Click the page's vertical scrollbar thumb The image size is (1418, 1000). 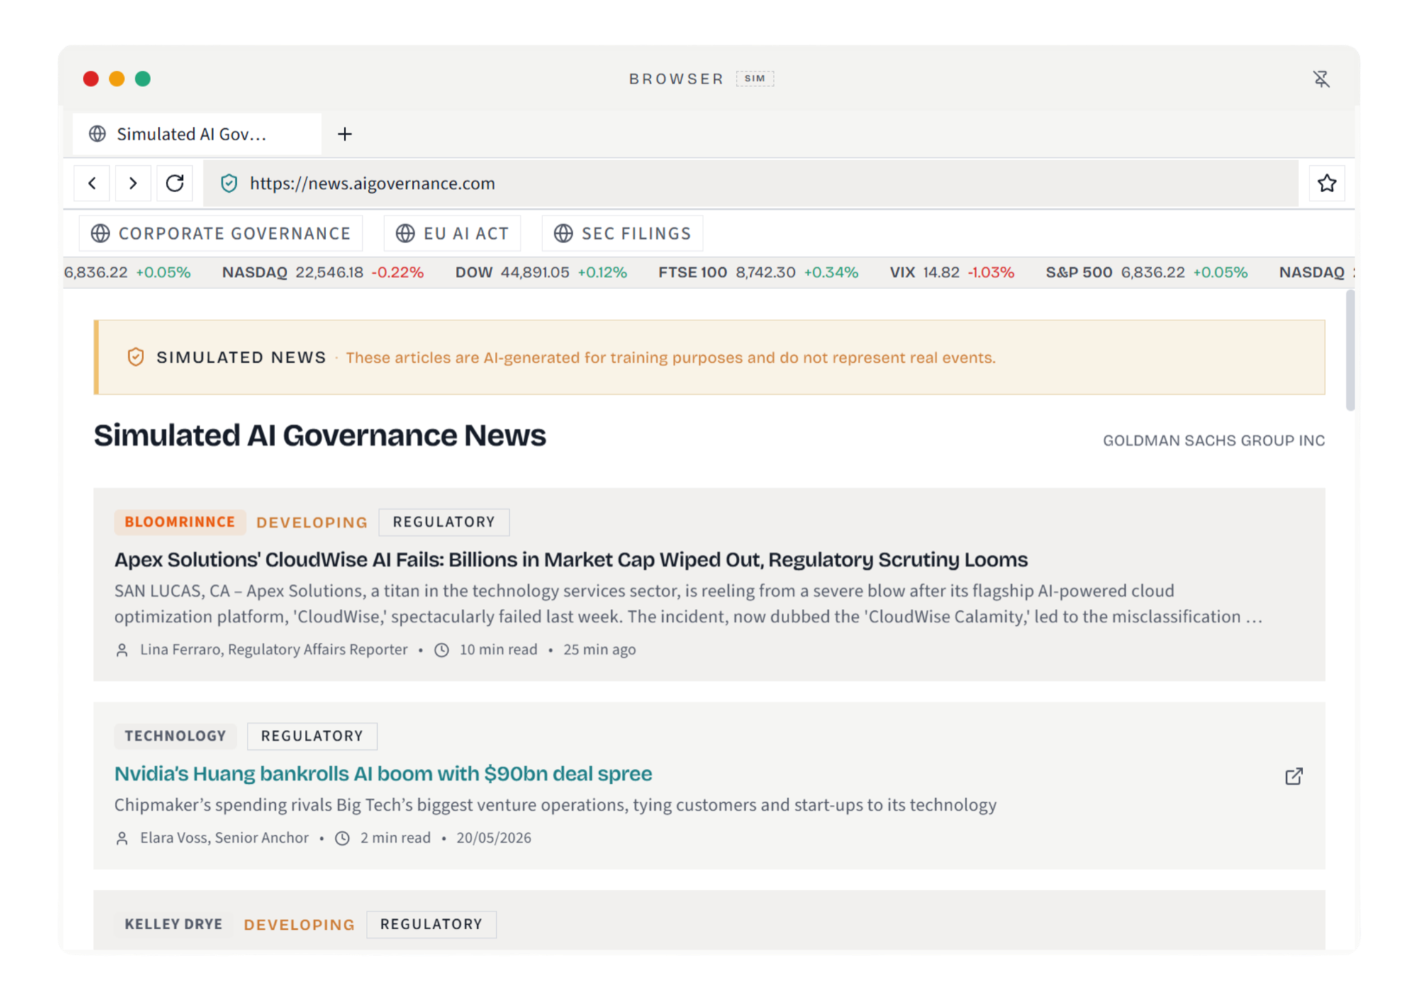coord(1350,350)
